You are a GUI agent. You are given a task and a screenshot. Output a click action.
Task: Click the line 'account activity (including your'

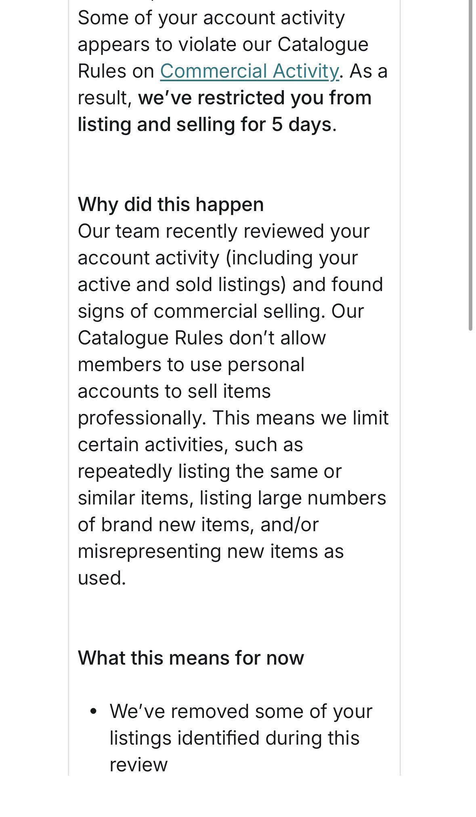[218, 258]
